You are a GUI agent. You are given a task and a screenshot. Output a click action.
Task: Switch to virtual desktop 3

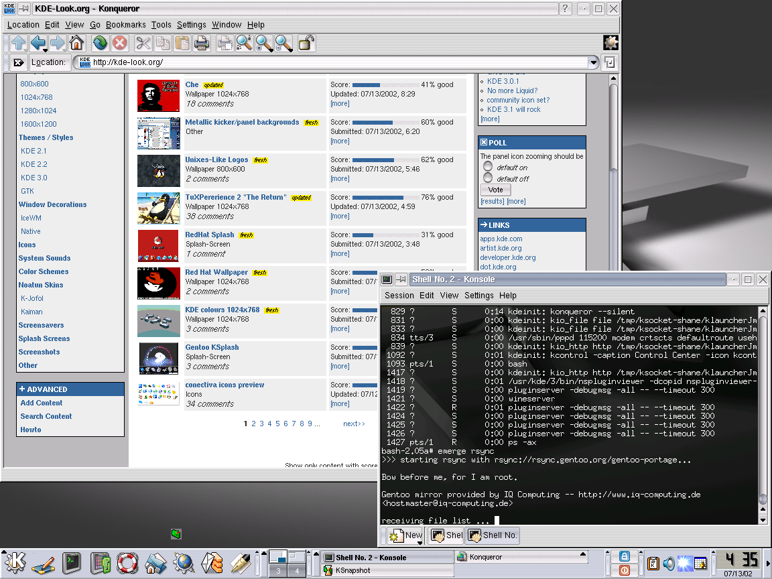click(278, 571)
